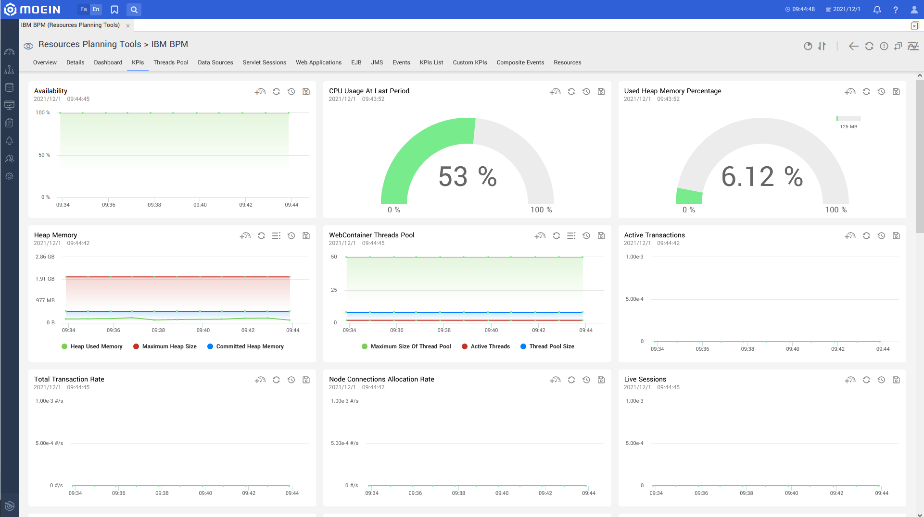The height and width of the screenshot is (517, 924).
Task: Open dashboard gauge icon in left sidebar
Action: [9, 52]
